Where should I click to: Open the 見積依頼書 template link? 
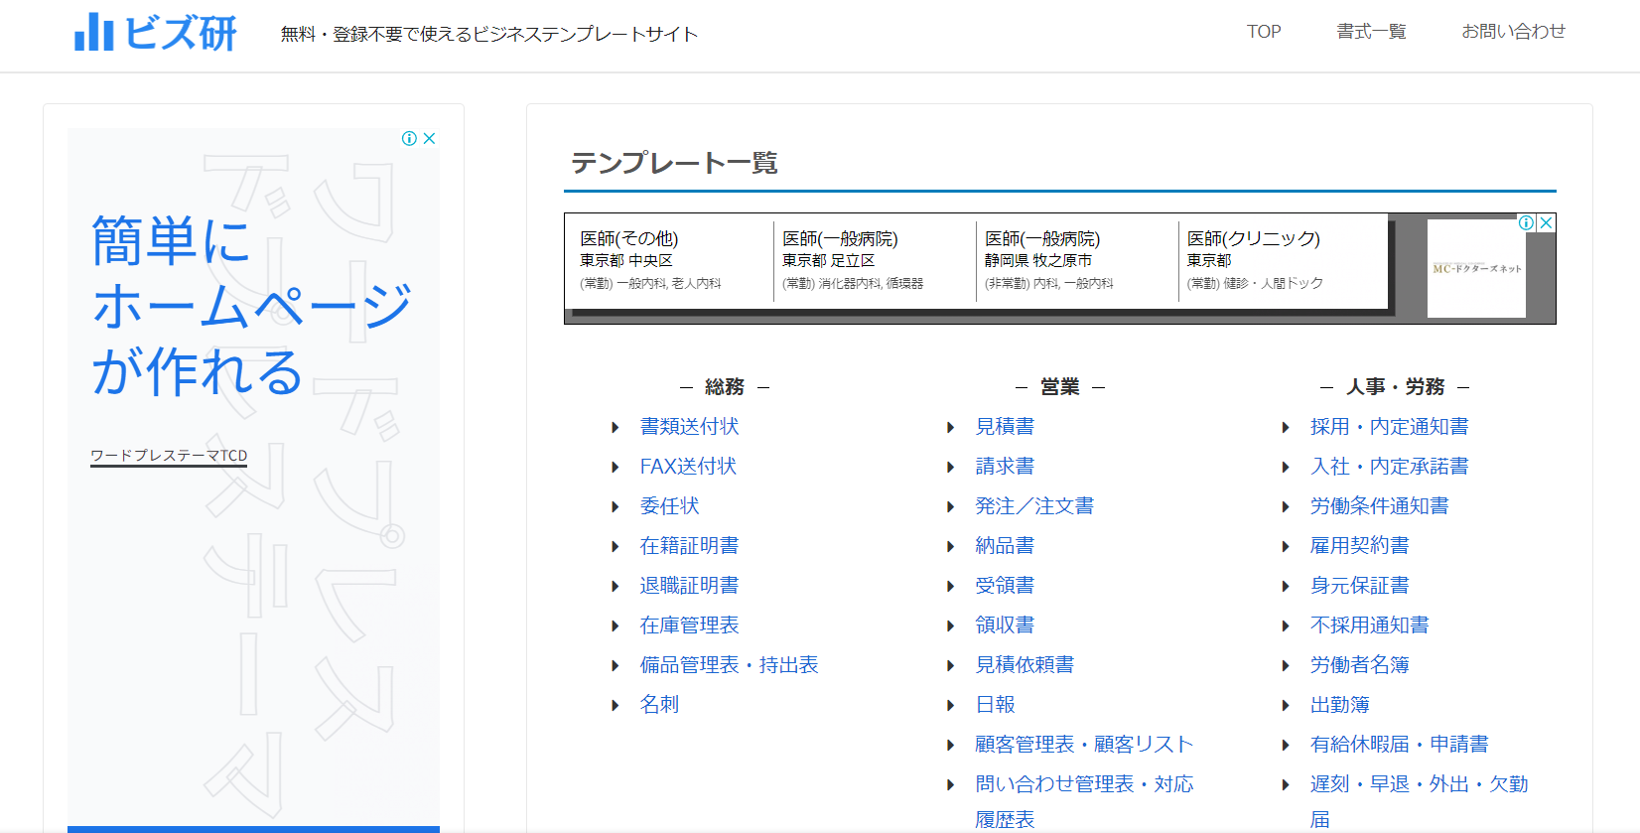tap(1025, 665)
